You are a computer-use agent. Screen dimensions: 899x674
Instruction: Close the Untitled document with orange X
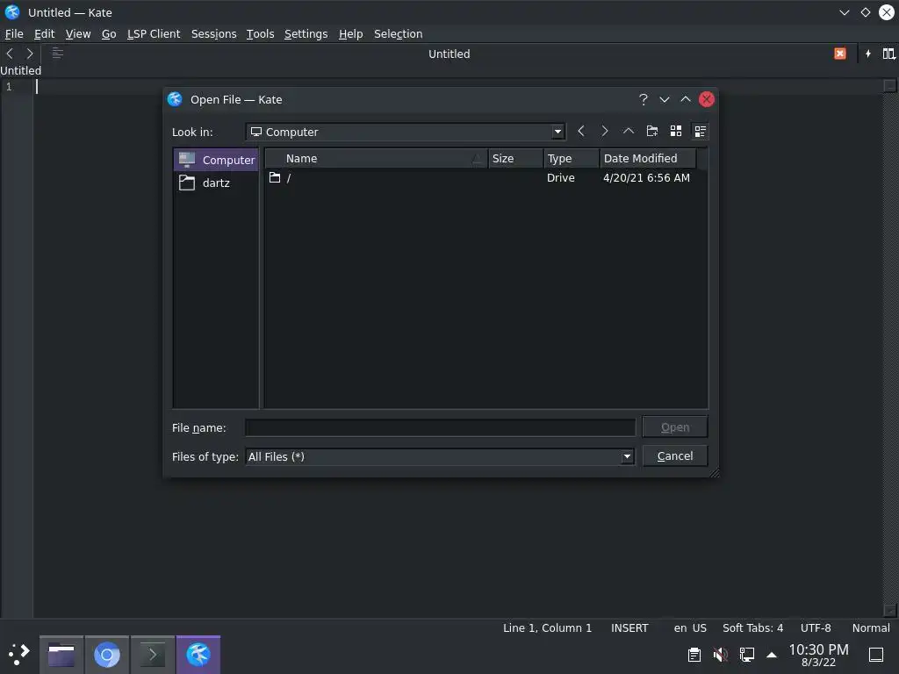coord(840,54)
